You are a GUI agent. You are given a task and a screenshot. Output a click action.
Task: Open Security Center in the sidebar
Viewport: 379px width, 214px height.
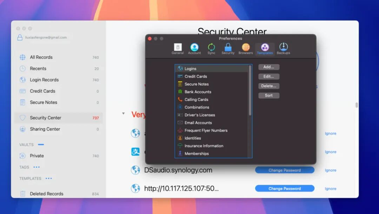pyautogui.click(x=59, y=118)
